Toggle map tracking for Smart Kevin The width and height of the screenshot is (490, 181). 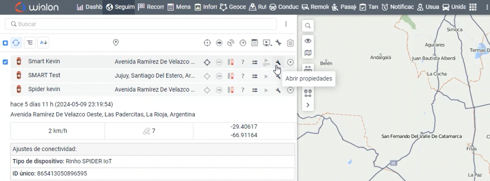click(207, 62)
